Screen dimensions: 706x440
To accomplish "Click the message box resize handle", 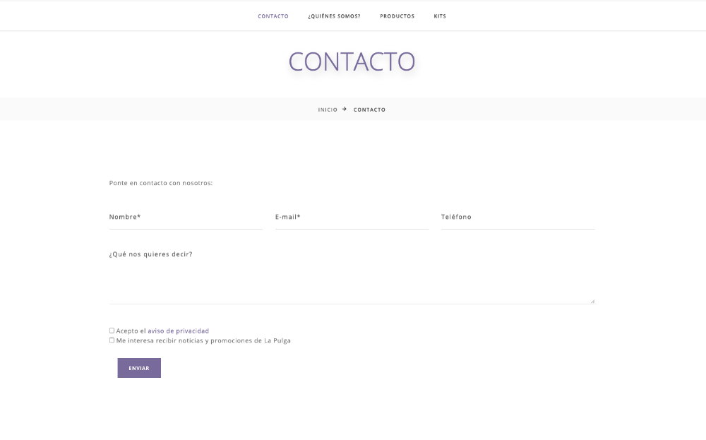I will (592, 301).
